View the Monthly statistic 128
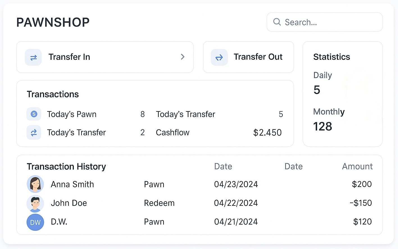Viewport: 398px width, 249px height. tap(322, 127)
